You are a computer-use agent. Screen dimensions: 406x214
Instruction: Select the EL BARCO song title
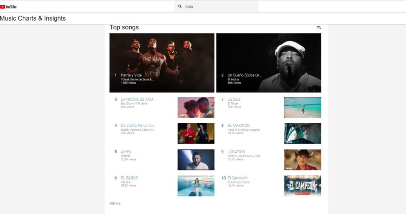point(130,178)
